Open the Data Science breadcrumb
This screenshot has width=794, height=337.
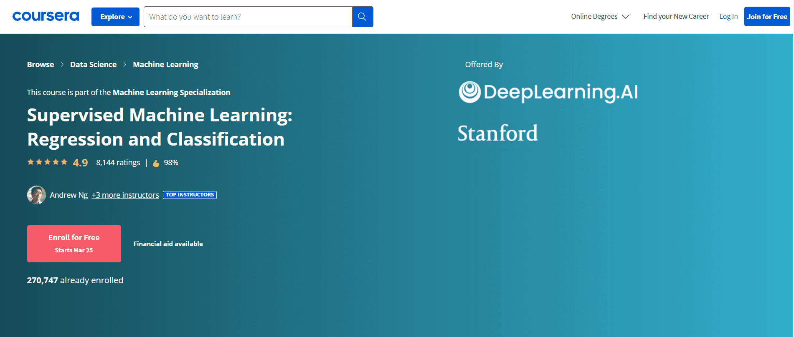tap(93, 64)
